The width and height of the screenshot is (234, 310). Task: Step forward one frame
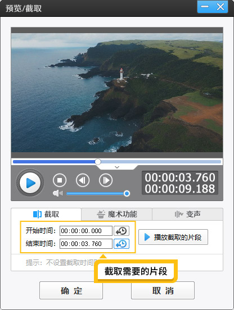point(106,180)
